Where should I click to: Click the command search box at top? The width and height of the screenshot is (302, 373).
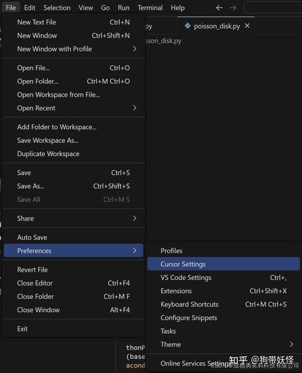tap(273, 8)
